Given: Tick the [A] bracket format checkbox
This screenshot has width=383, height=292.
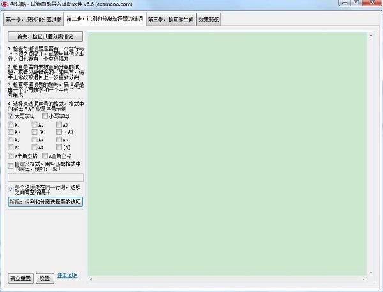Looking at the screenshot, I should [59, 148].
